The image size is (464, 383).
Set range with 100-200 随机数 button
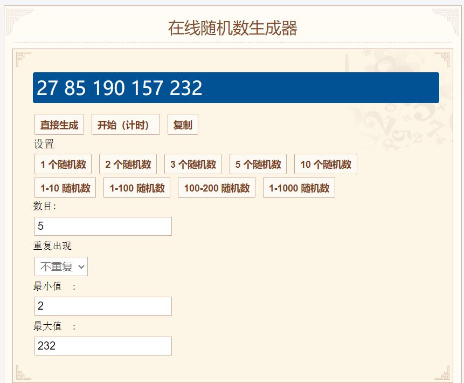pos(217,188)
